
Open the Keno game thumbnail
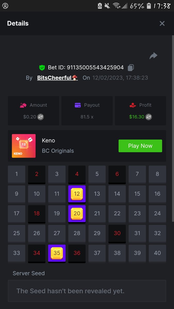(x=24, y=146)
